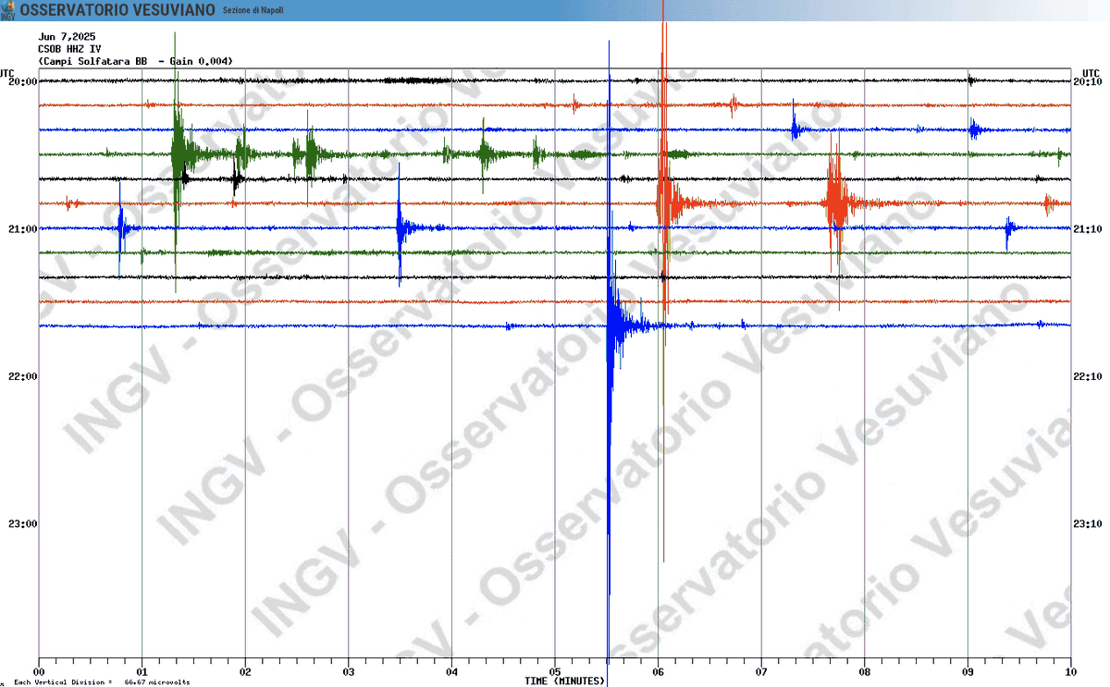Viewport: 1110px width, 687px height.
Task: Click minute tick label 00
Action: pyautogui.click(x=39, y=672)
